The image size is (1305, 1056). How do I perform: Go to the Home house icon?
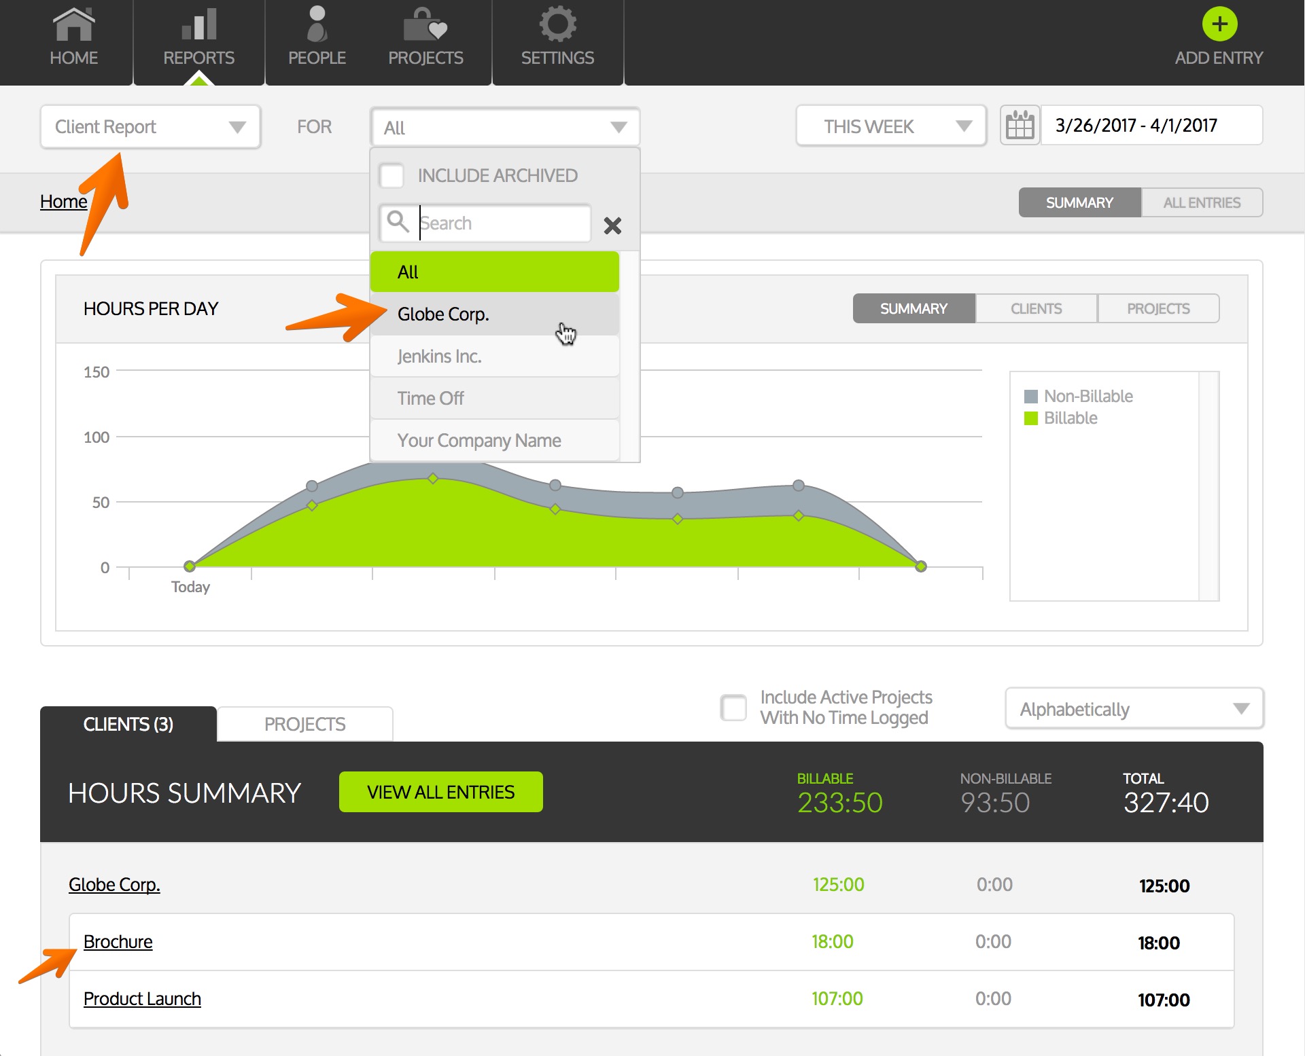tap(73, 24)
